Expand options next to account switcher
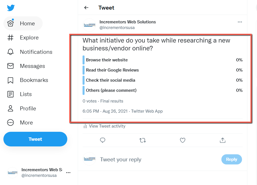This screenshot has width=257, height=185. [68, 173]
